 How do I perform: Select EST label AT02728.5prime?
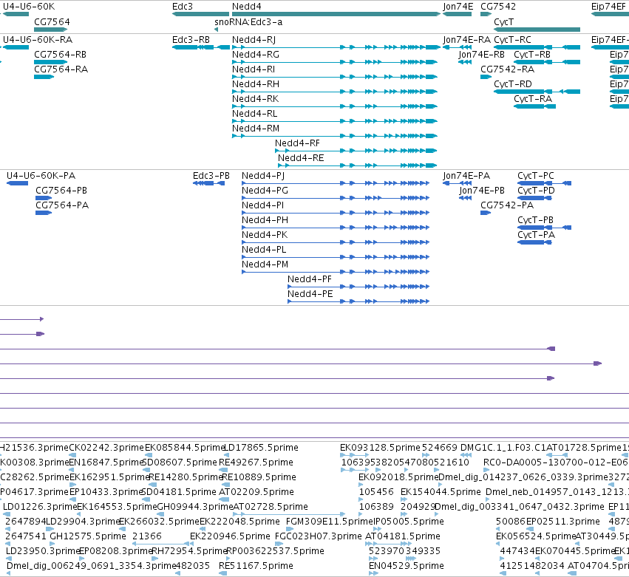point(271,507)
